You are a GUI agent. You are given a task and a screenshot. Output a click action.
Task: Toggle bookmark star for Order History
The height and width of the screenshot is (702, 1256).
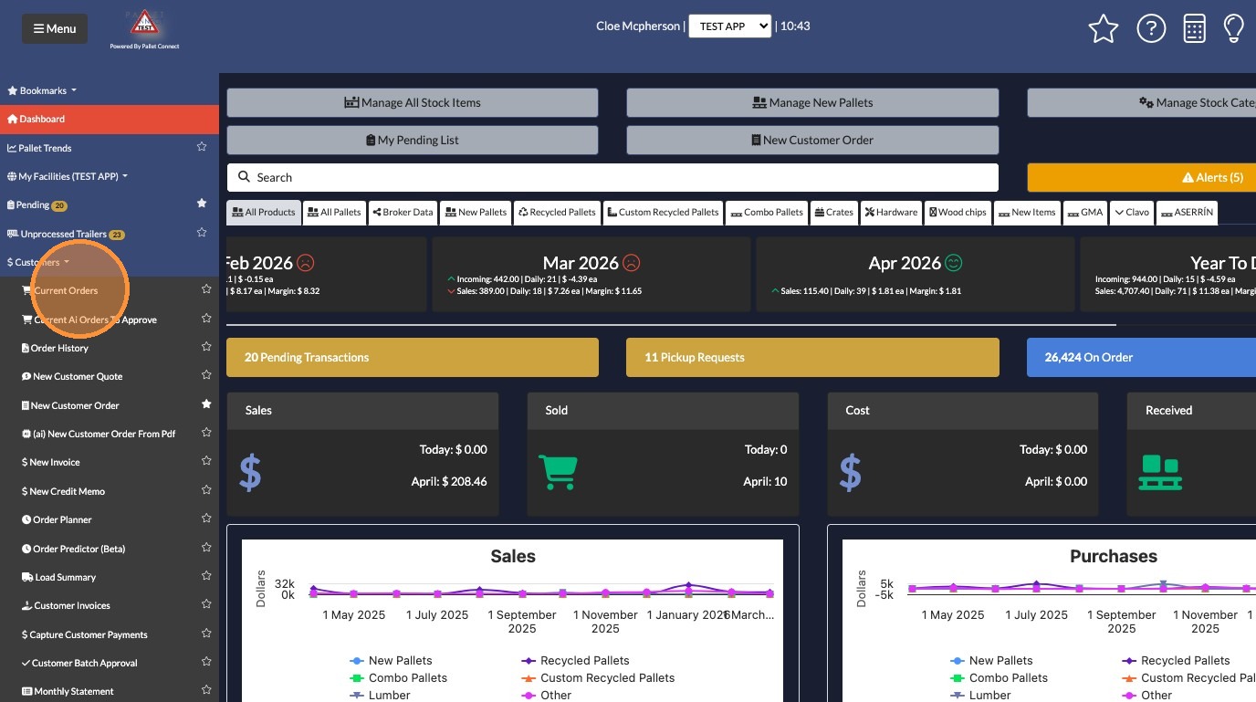206,348
